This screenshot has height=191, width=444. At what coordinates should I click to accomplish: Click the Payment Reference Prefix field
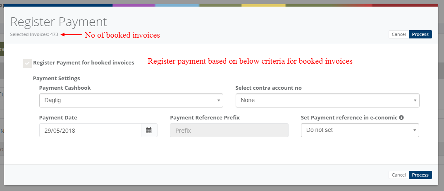pyautogui.click(x=229, y=131)
